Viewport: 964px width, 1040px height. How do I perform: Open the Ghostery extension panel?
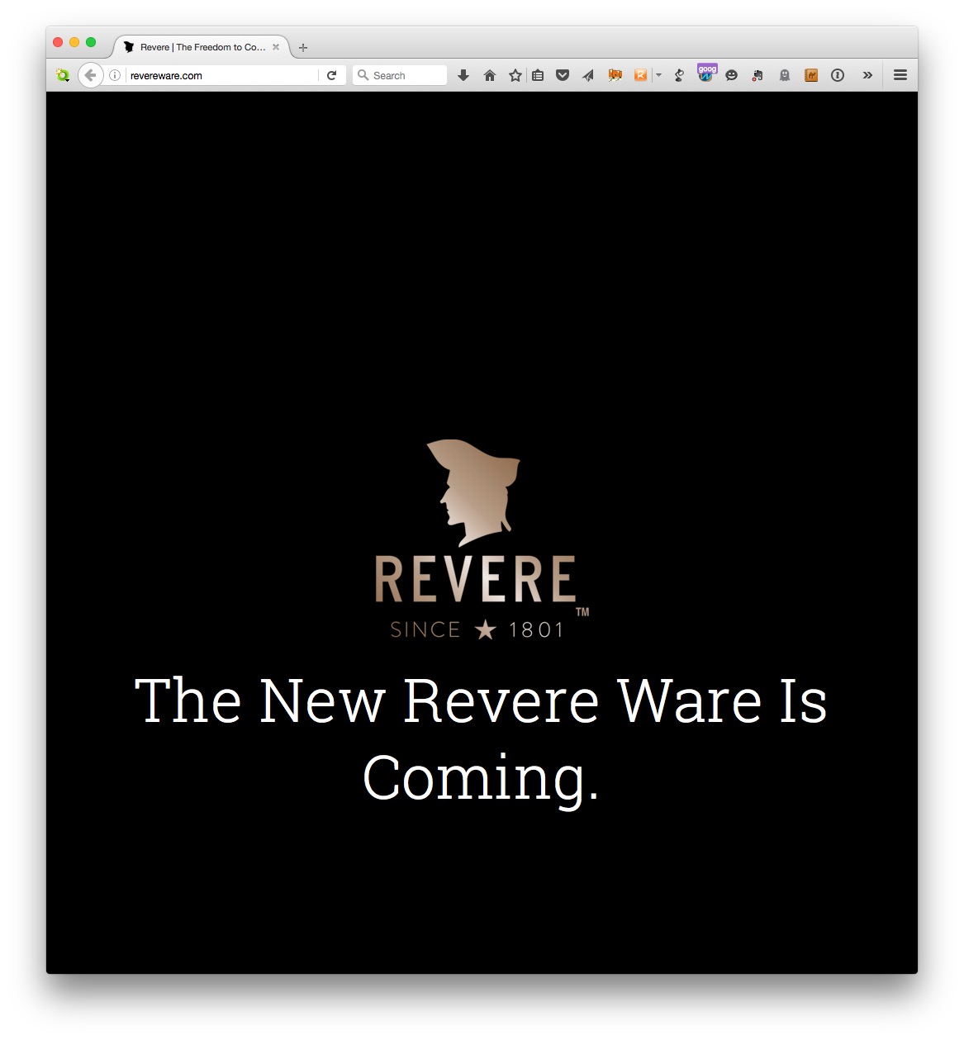(786, 75)
